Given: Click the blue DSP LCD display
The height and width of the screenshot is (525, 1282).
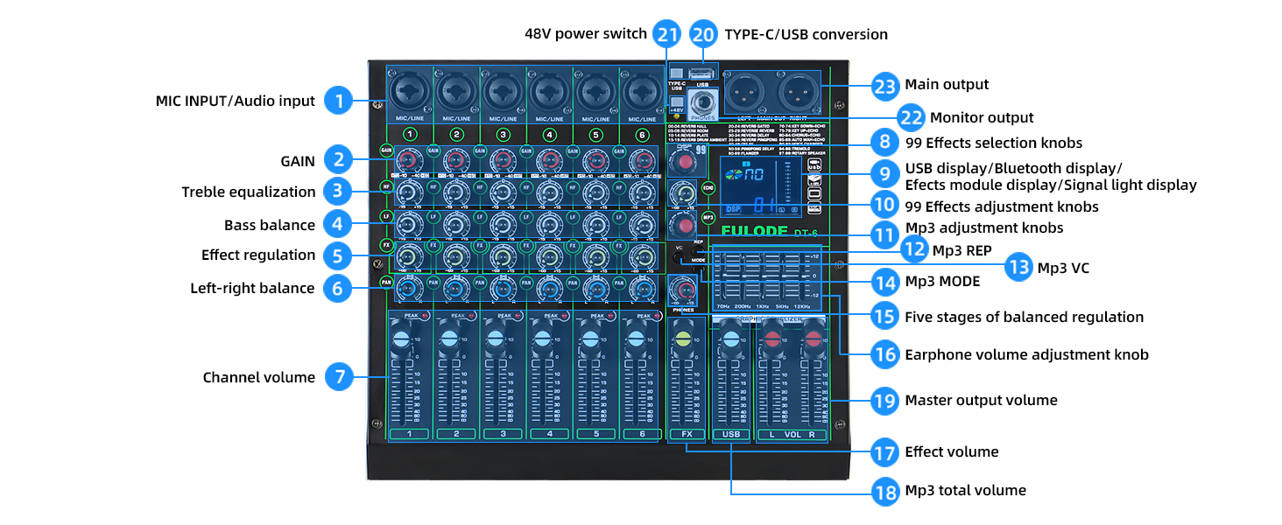Looking at the screenshot, I should click(x=760, y=188).
